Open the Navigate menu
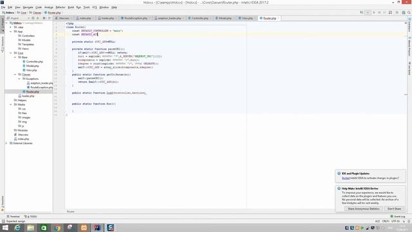 coord(28,7)
